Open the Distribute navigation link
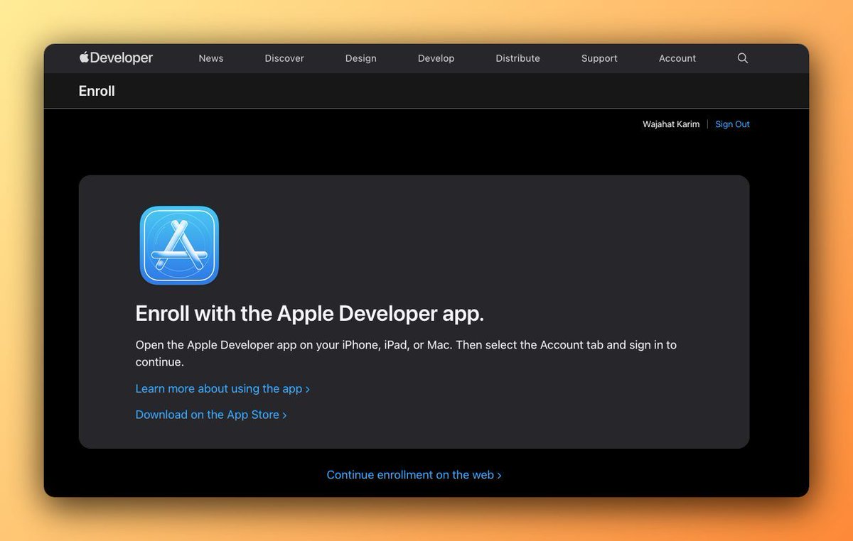This screenshot has width=853, height=541. coord(517,58)
